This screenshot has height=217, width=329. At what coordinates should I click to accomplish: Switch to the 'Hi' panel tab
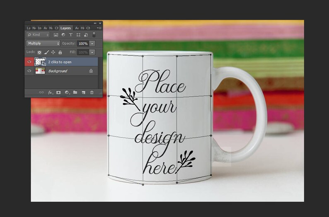(x=82, y=28)
